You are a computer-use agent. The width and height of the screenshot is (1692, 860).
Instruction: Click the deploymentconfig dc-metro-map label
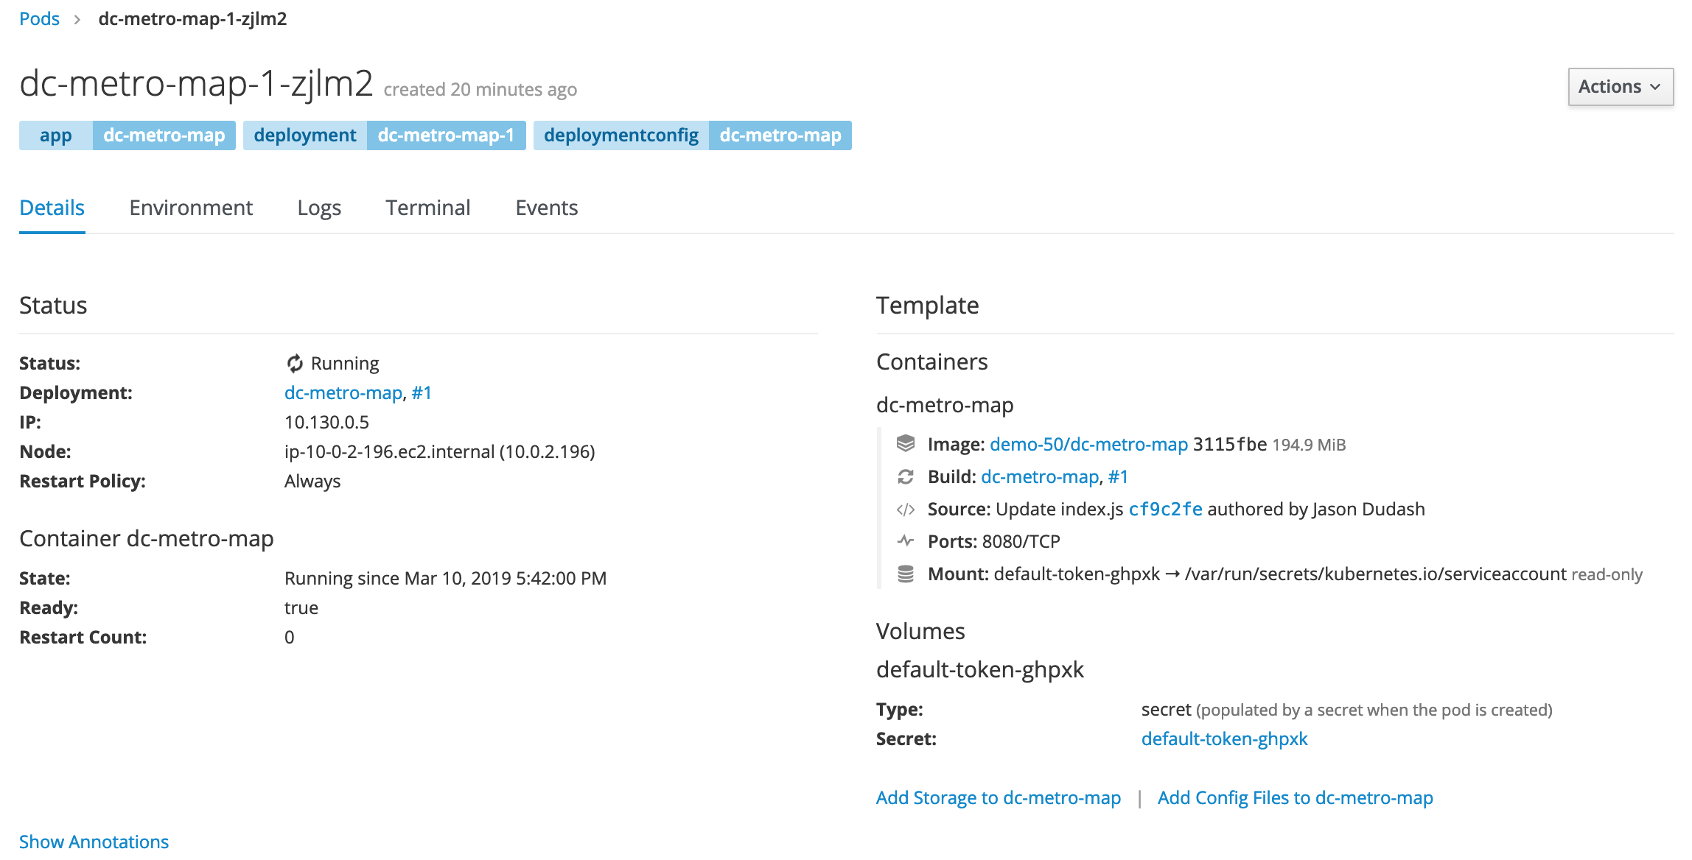tap(692, 135)
